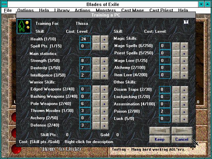This screenshot has height=159, width=212.
Task: Increase Mage Spells level
Action: click(184, 46)
